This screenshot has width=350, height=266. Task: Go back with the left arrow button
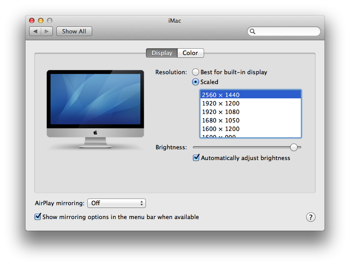(35, 31)
